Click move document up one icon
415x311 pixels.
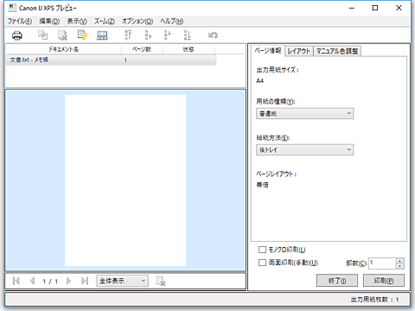(x=148, y=35)
